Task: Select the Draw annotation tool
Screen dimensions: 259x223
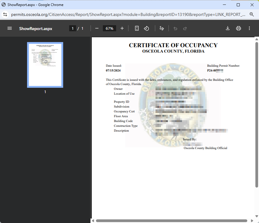Action: [162, 28]
